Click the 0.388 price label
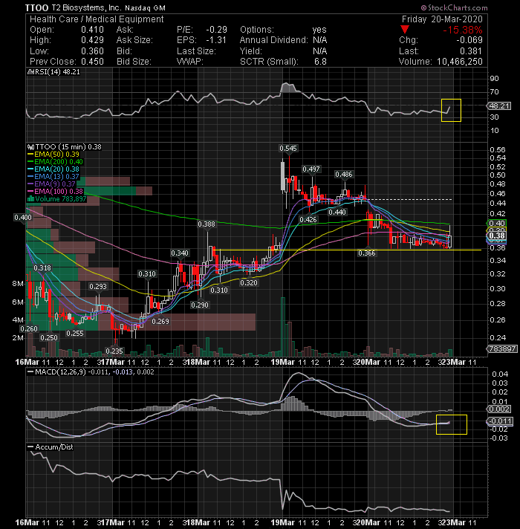 click(x=207, y=224)
